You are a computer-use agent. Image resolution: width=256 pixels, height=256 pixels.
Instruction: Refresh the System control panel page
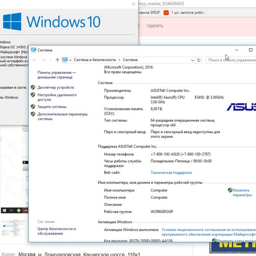(199, 60)
